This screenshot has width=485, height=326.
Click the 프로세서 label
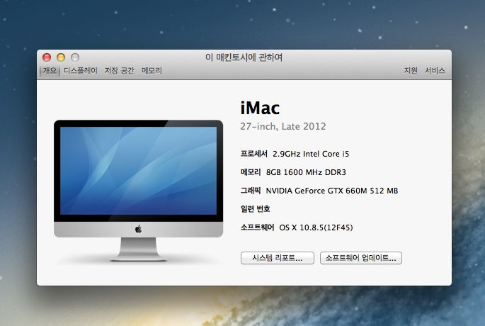click(x=254, y=154)
